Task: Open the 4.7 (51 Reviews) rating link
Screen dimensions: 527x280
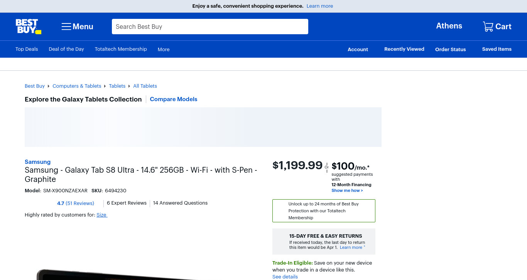Action: tap(76, 203)
